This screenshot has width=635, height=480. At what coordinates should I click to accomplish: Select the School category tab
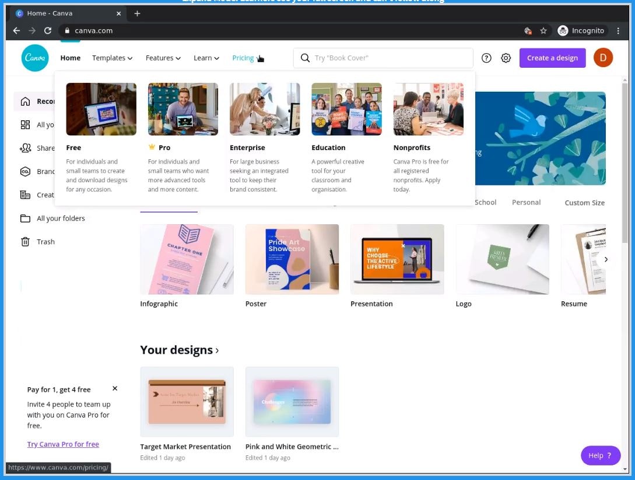485,202
